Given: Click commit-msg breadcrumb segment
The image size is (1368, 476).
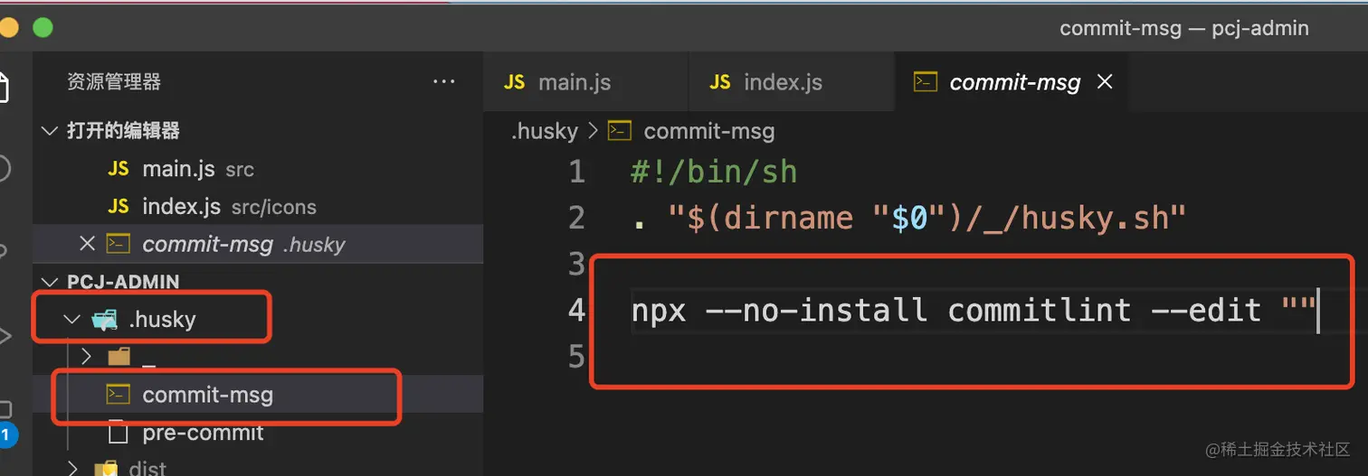Looking at the screenshot, I should [709, 132].
